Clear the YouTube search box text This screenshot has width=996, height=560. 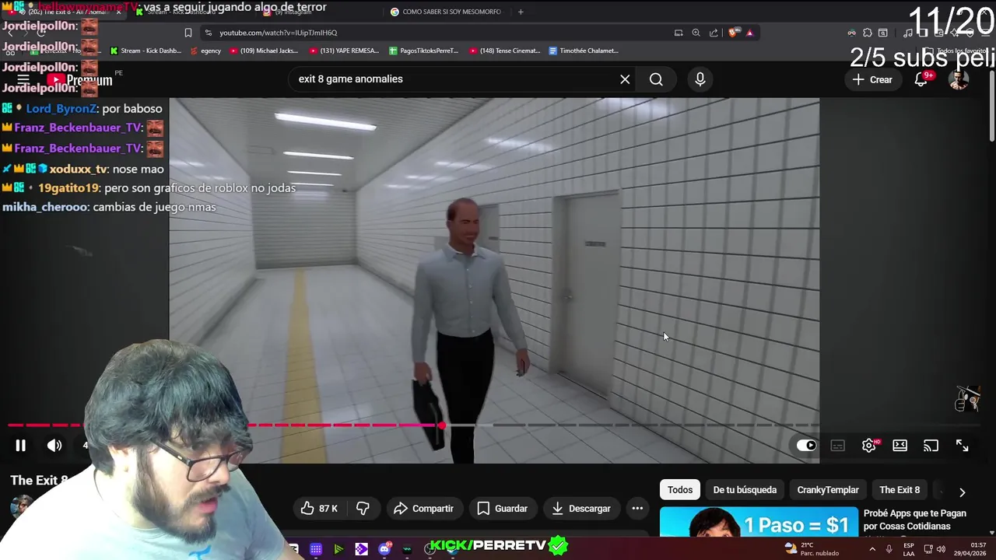625,79
